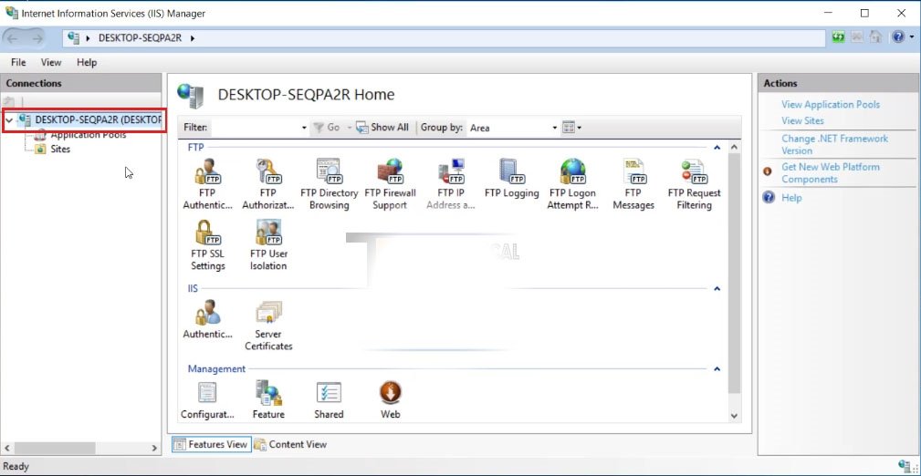This screenshot has width=921, height=476.
Task: Open FTP Authorization Rules icon
Action: pyautogui.click(x=267, y=183)
